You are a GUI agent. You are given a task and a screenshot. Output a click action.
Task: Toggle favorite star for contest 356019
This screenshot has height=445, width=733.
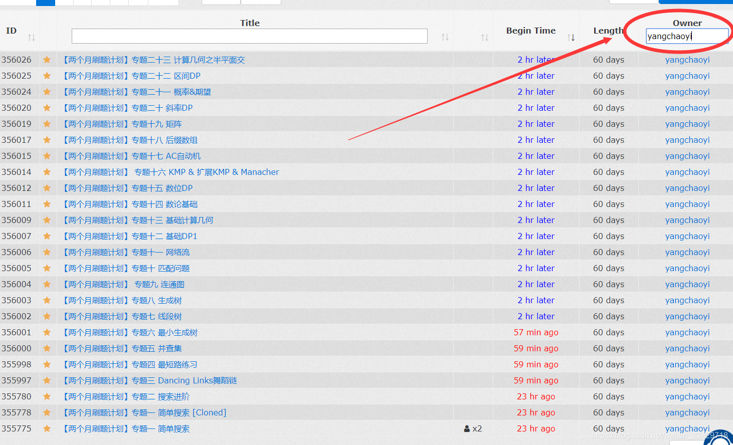pyautogui.click(x=47, y=124)
